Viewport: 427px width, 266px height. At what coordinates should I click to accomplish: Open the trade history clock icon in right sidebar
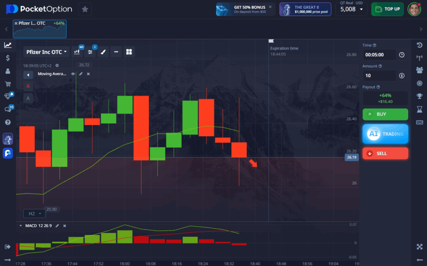point(419,45)
